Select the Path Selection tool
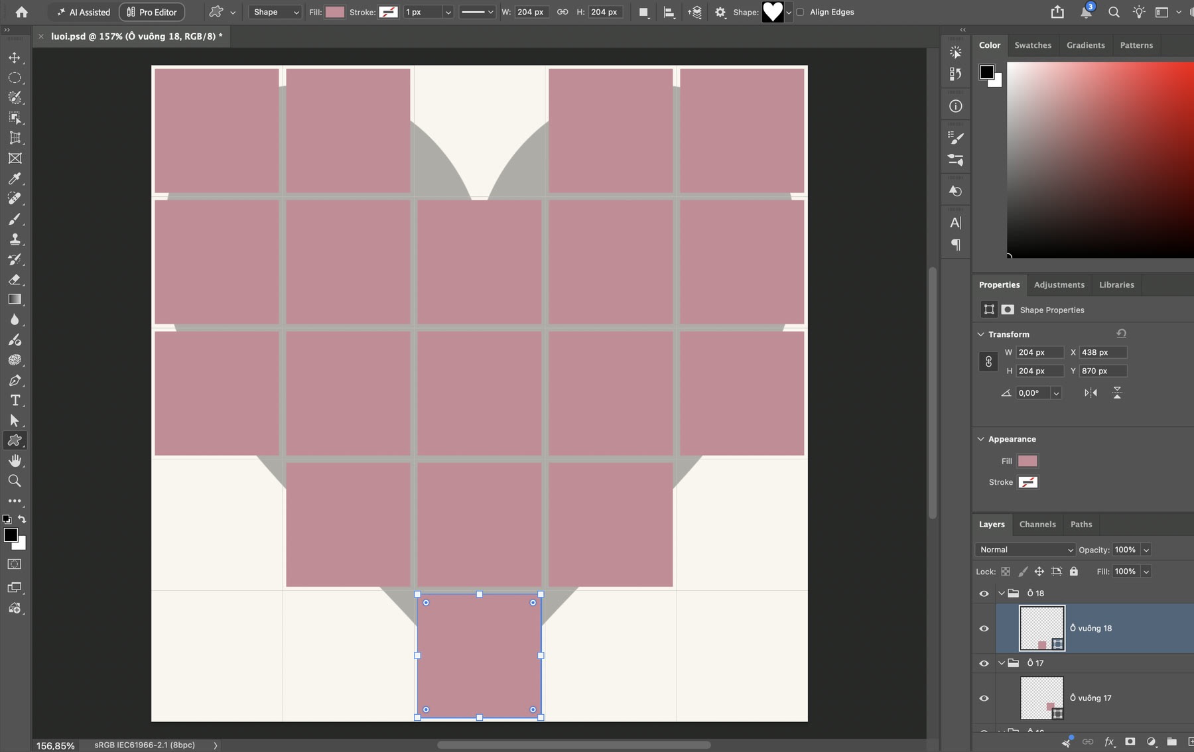The image size is (1194, 752). 15,420
